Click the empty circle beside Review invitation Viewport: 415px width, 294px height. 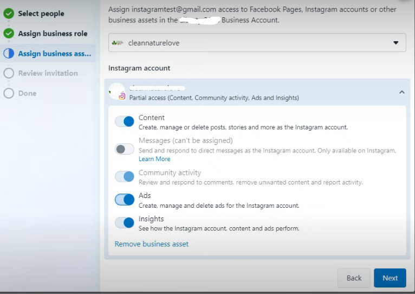pyautogui.click(x=9, y=73)
